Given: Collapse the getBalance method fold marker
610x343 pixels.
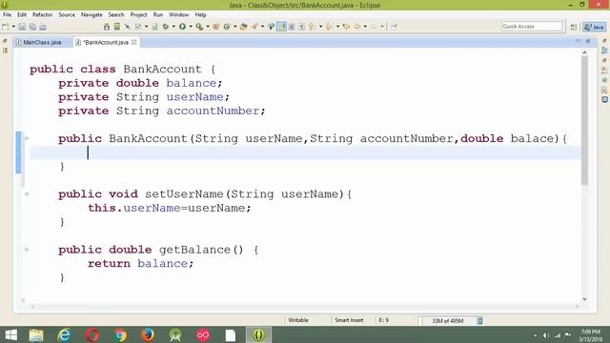Looking at the screenshot, I should [27, 250].
